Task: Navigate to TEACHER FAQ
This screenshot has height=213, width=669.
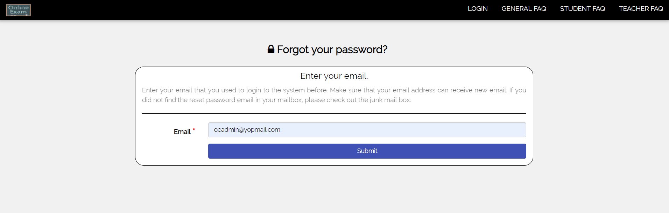Action: pos(641,9)
